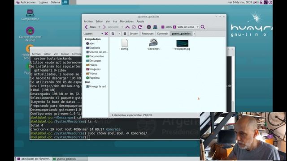Select guerra_galaxias path bar button
Screen dimensions: 287x161
point(181,34)
